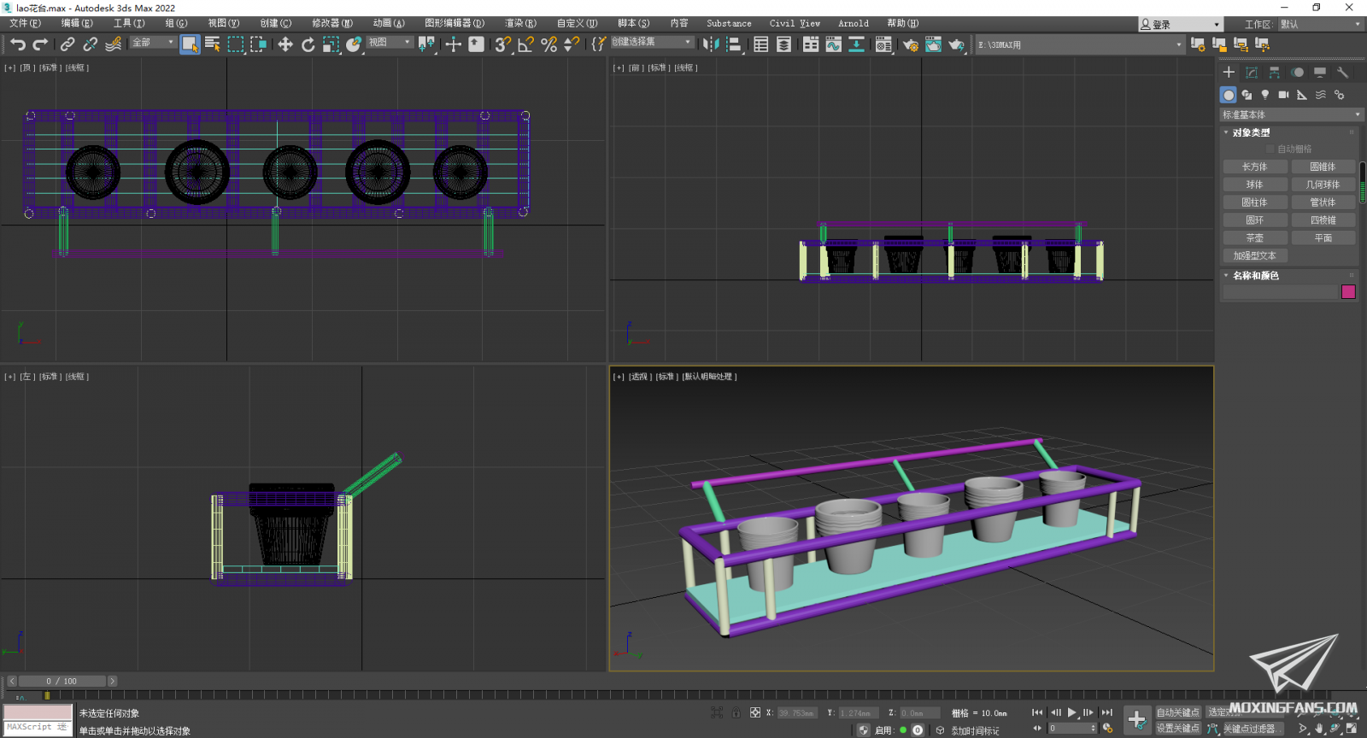Viewport: 1367px width, 738px height.
Task: Open Render Setup teapot icon
Action: 911,44
